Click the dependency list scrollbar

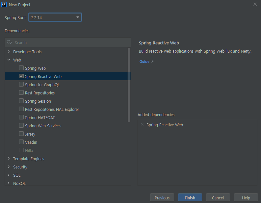point(129,85)
